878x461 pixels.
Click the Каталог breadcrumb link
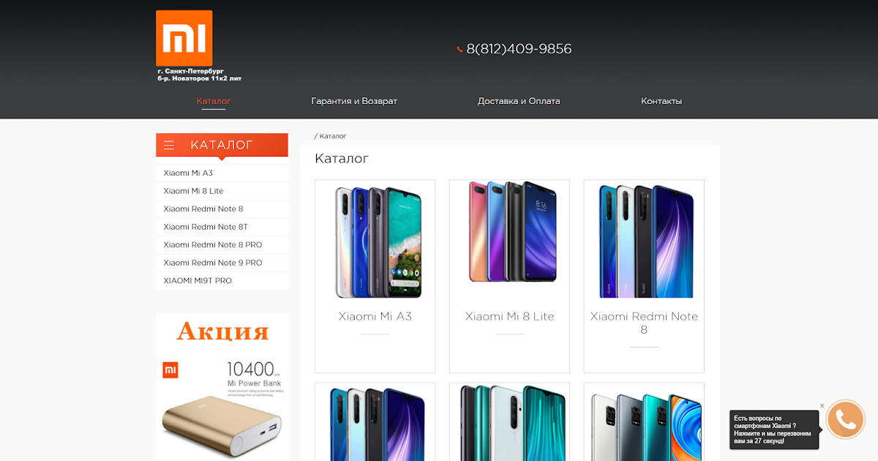(x=333, y=136)
